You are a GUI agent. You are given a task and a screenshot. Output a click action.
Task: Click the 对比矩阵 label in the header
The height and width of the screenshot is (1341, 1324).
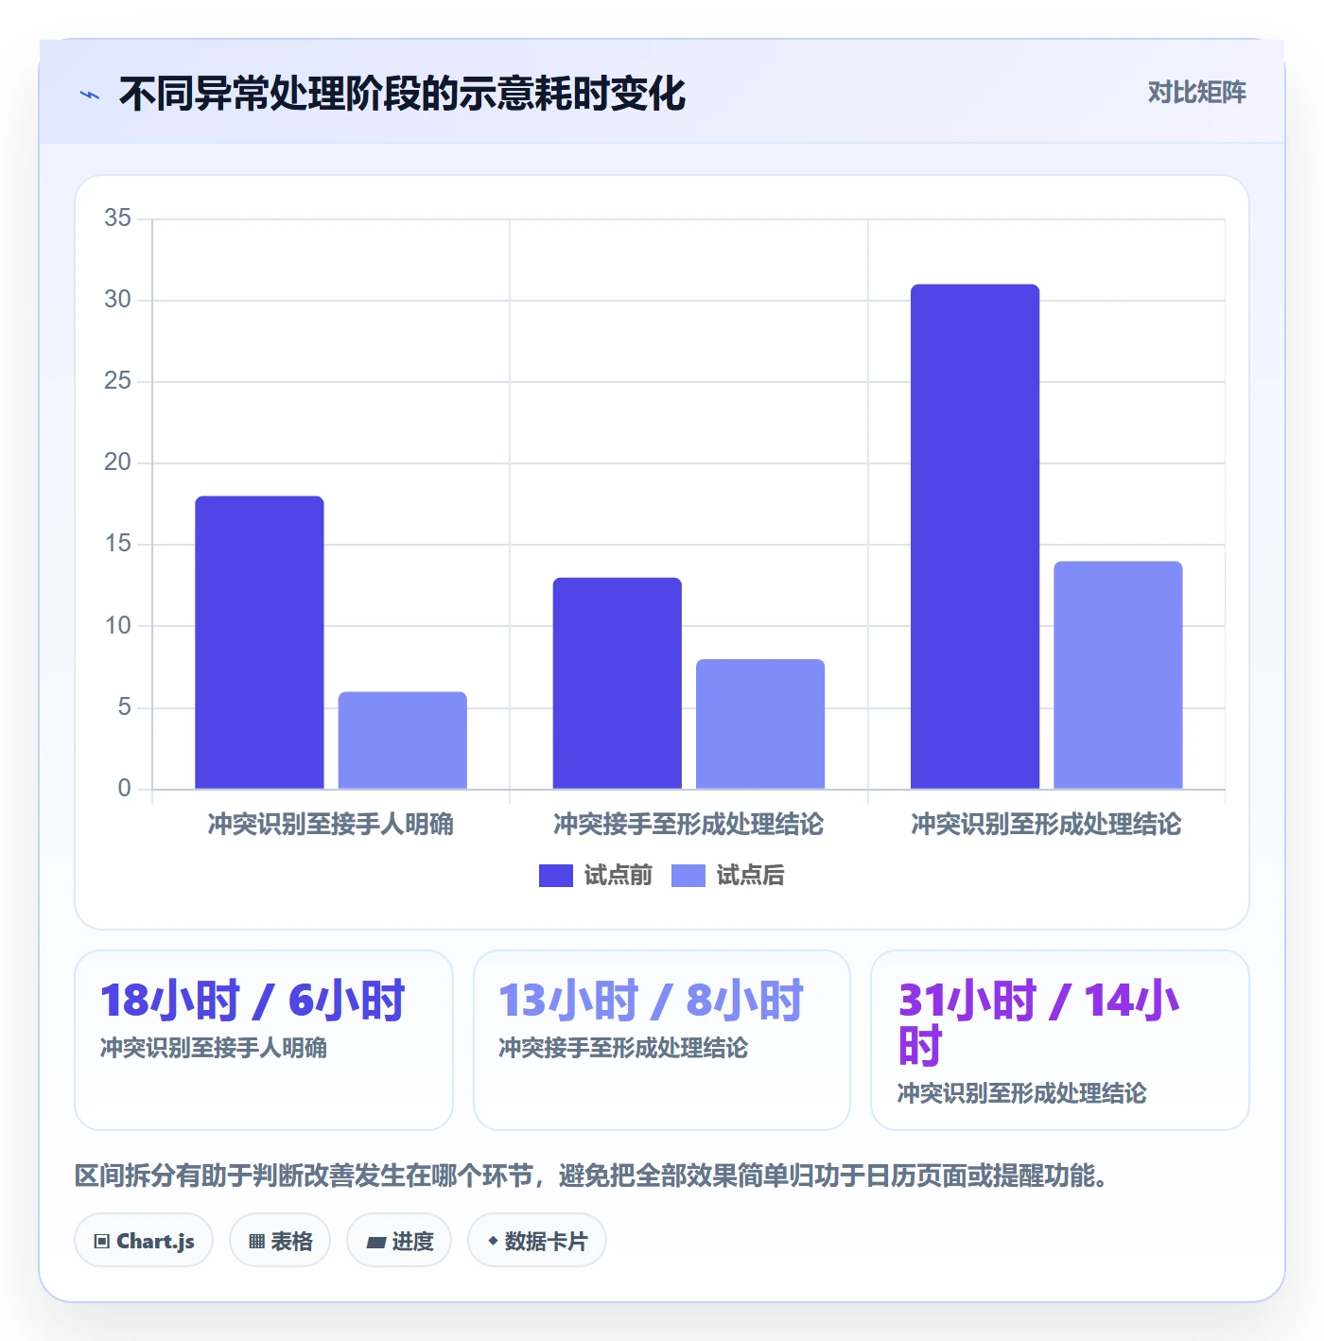click(1196, 93)
